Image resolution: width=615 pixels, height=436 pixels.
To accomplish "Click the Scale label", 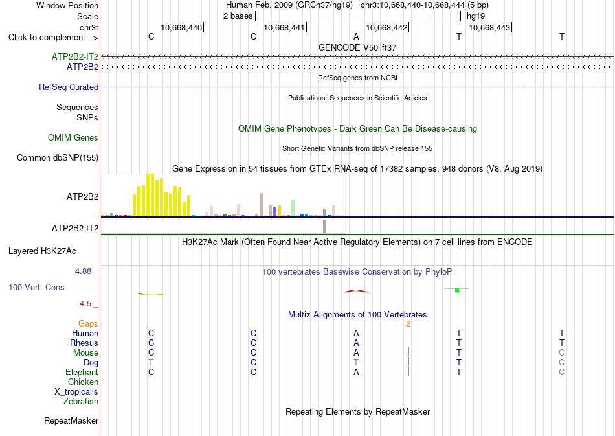I will pos(87,16).
